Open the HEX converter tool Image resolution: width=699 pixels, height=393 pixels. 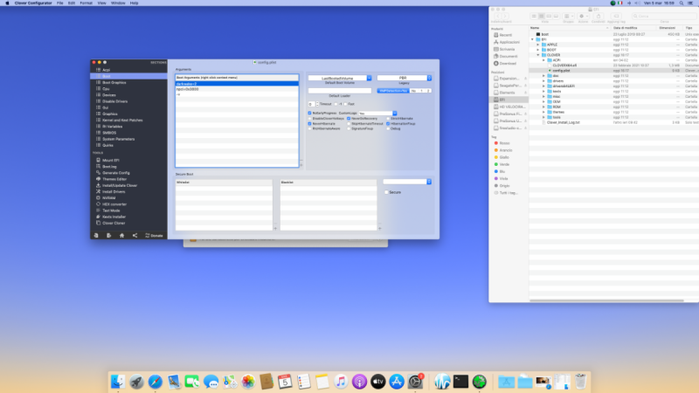tap(115, 203)
